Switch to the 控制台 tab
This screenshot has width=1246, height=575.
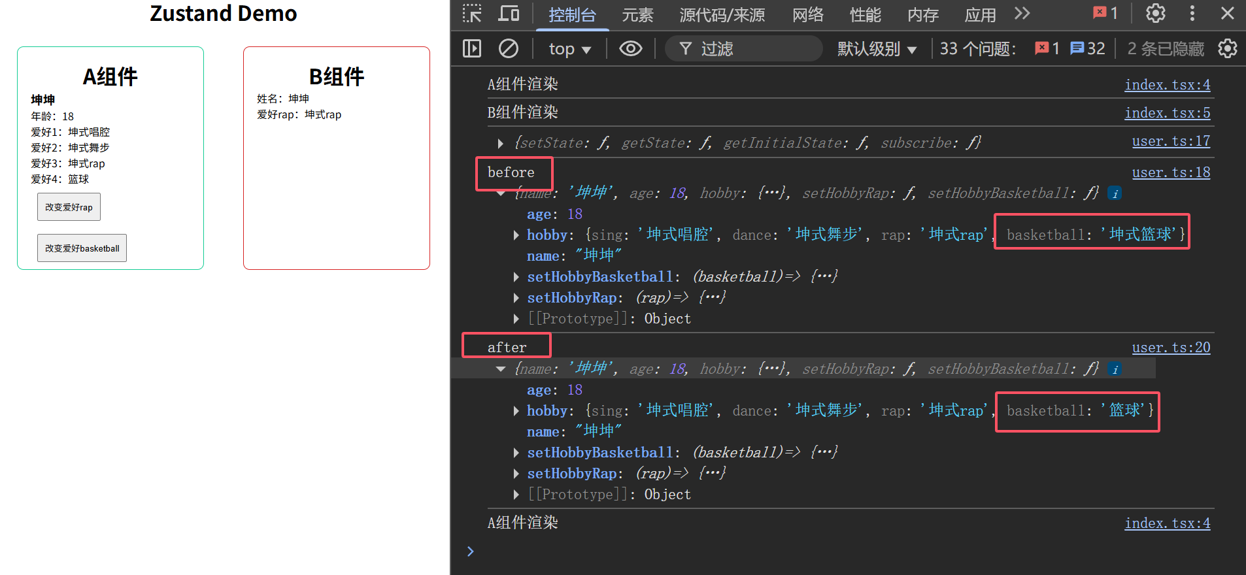pyautogui.click(x=573, y=15)
